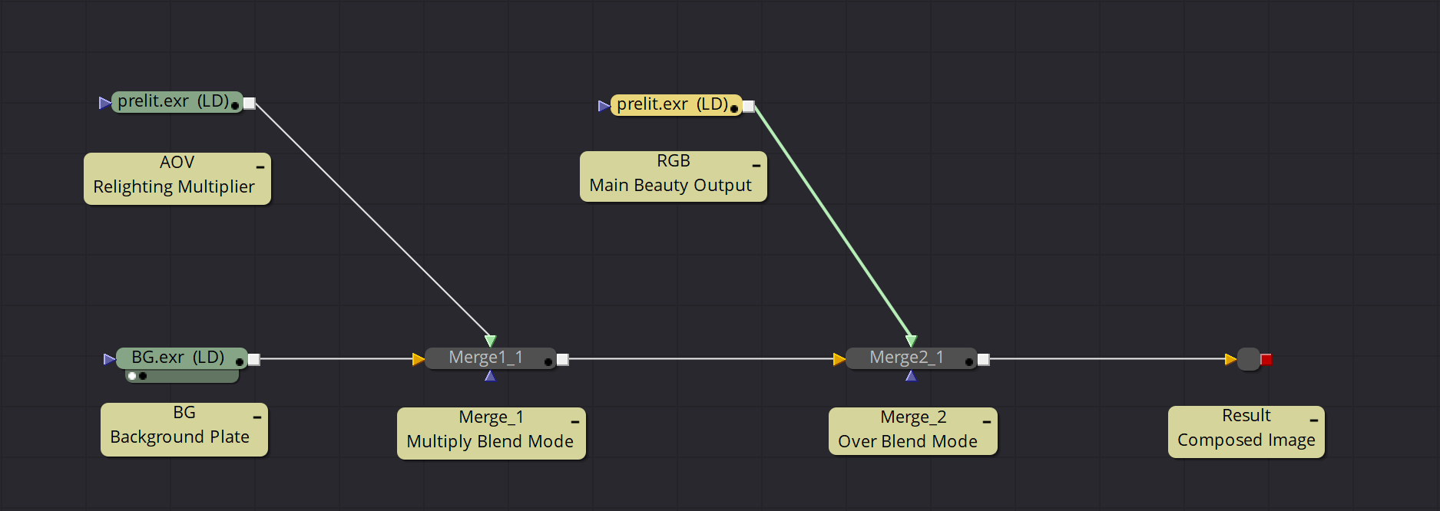Toggle viewer dot on yellow prelit.exr node
The image size is (1440, 511).
(x=734, y=109)
